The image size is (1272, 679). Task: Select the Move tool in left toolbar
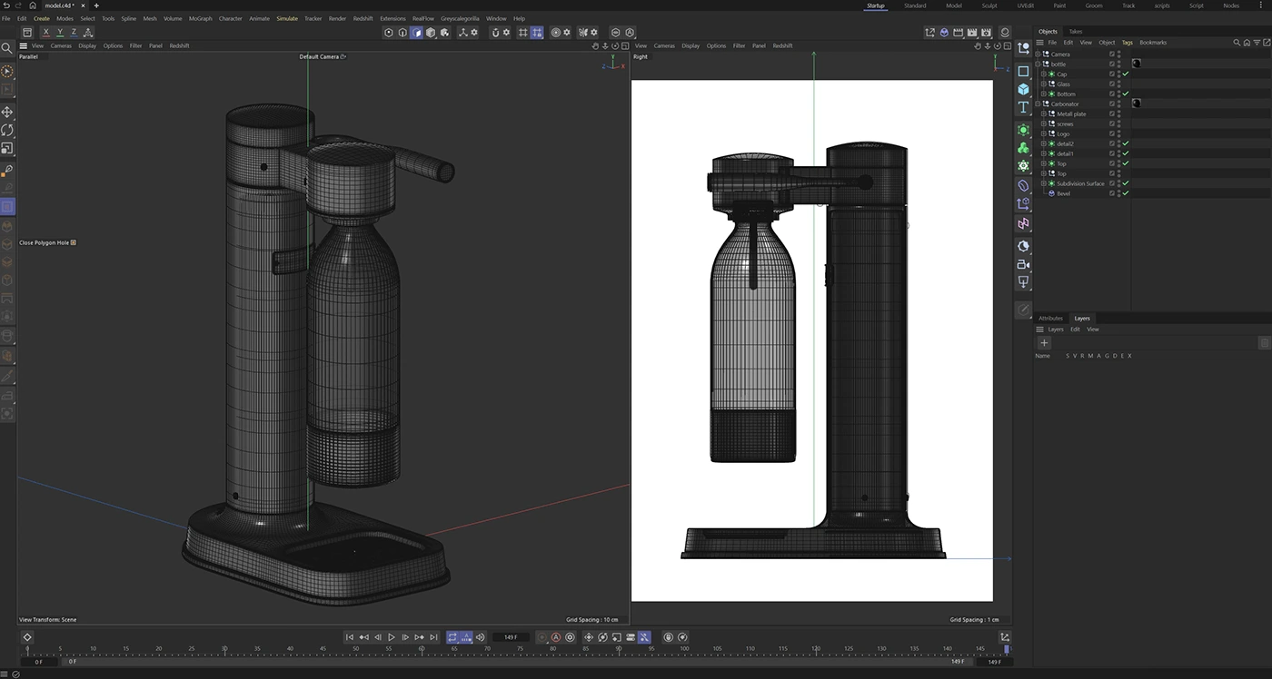tap(7, 112)
